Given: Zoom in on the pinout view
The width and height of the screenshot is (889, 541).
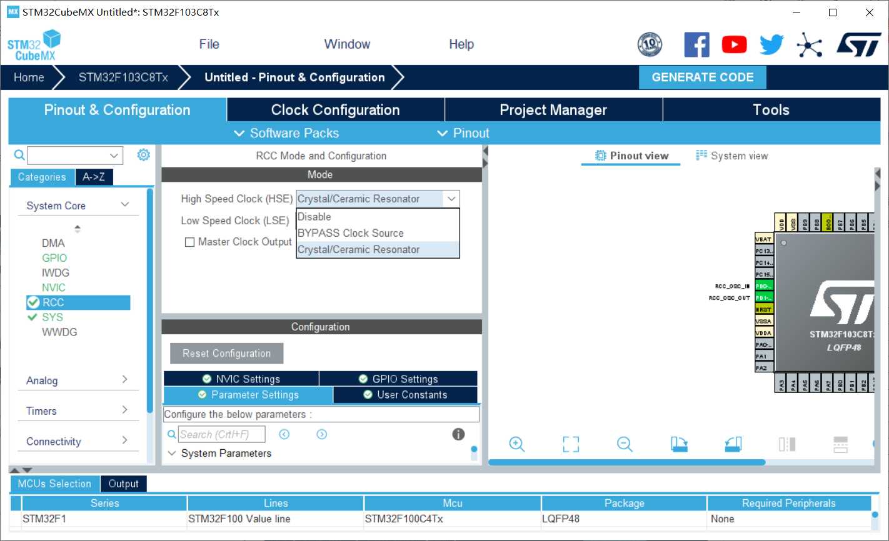Looking at the screenshot, I should [516, 444].
